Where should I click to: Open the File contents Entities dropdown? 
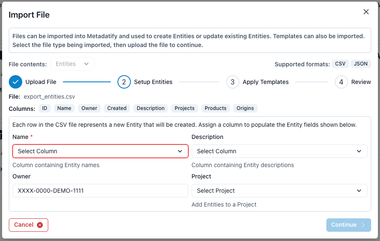[x=73, y=64]
